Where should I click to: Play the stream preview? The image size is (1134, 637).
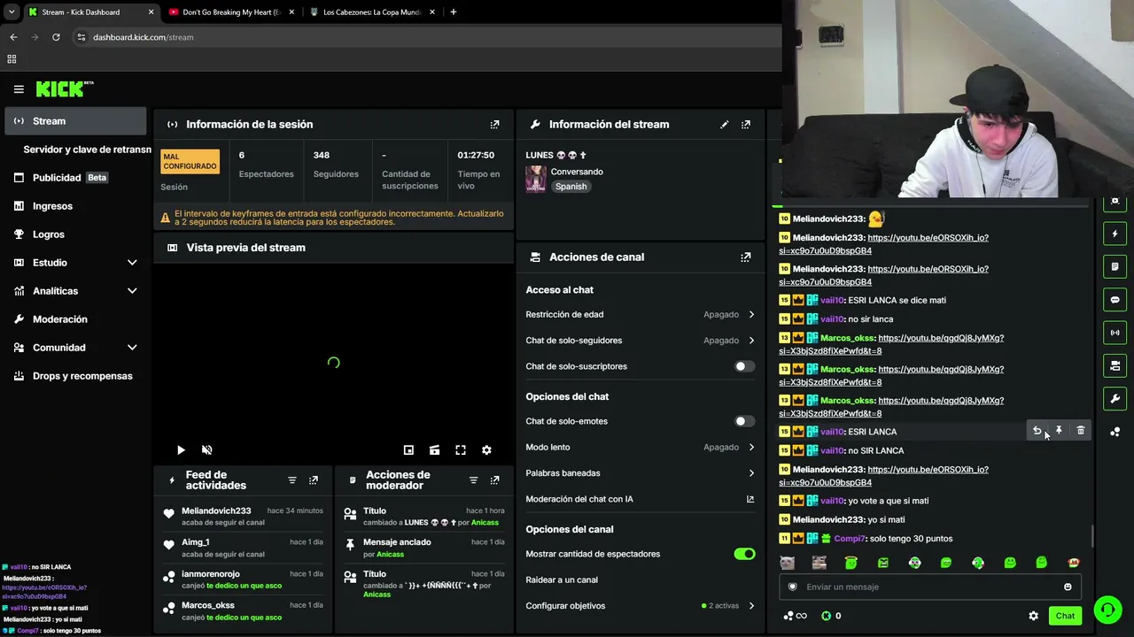(x=181, y=450)
